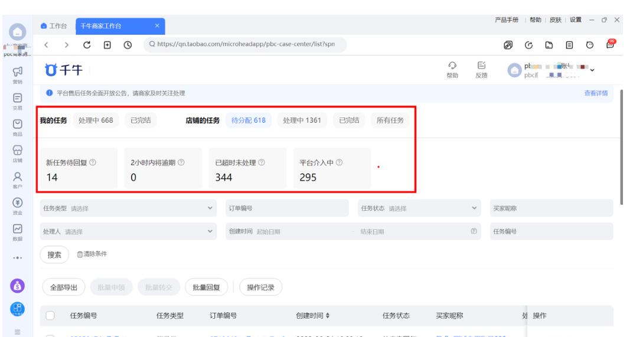This screenshot has width=633, height=337.
Task: Switch to the 待分配 618 tab
Action: 248,120
